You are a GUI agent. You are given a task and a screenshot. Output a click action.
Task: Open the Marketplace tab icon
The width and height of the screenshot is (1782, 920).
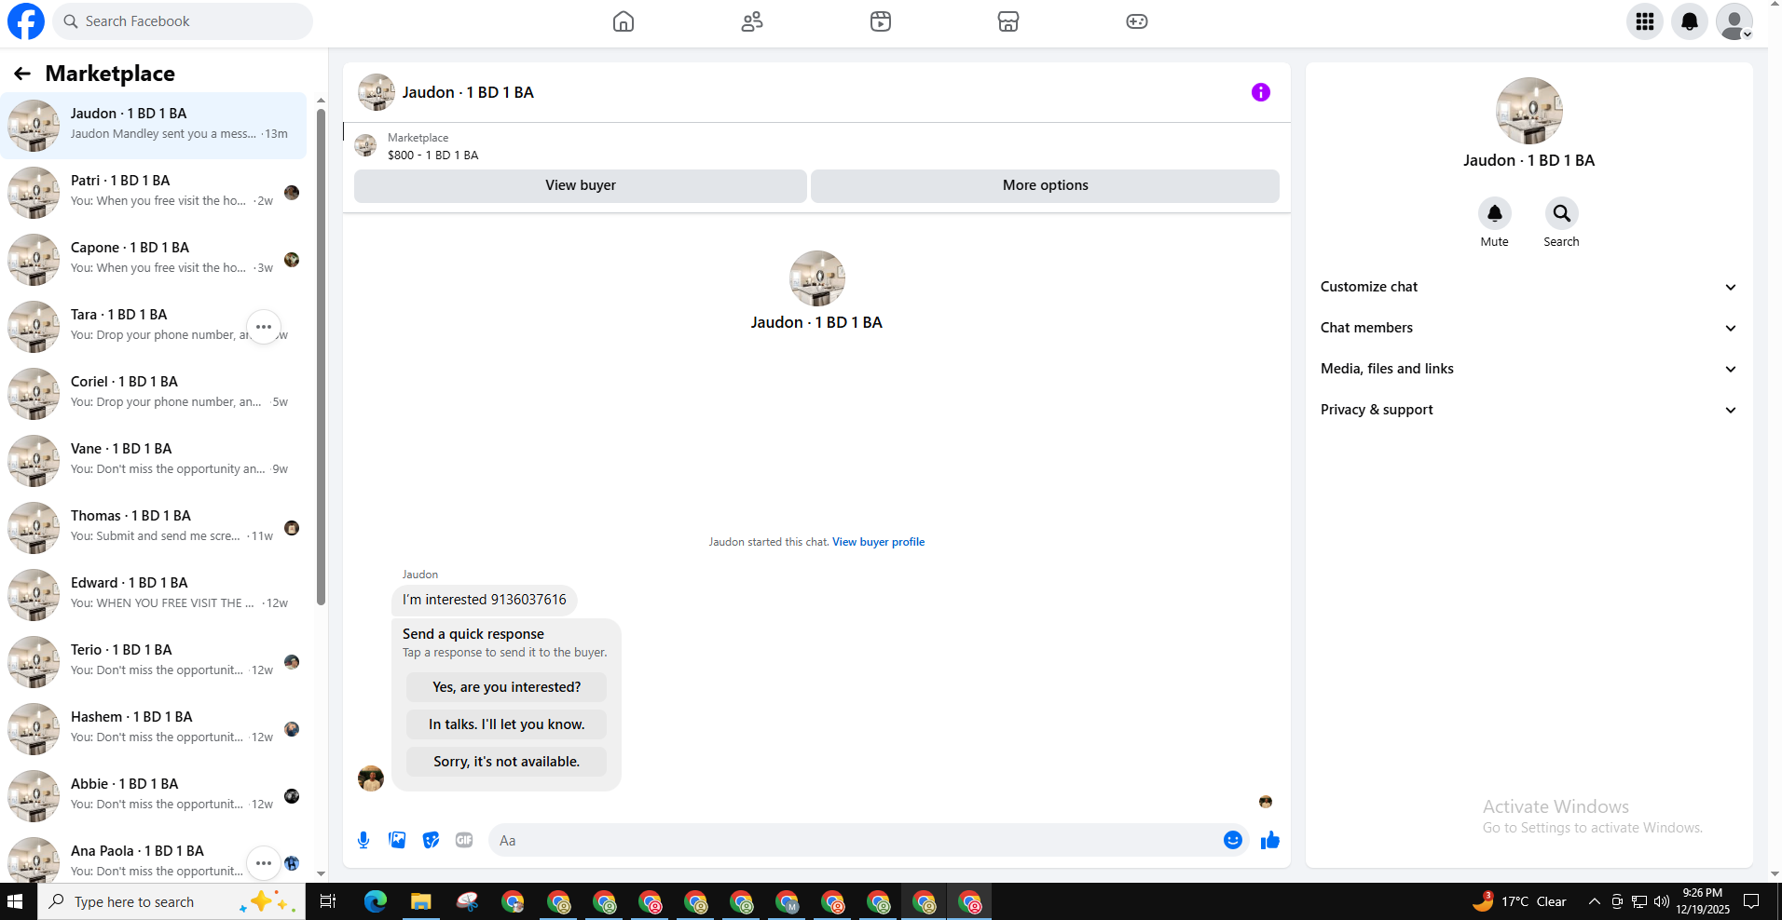point(1008,21)
